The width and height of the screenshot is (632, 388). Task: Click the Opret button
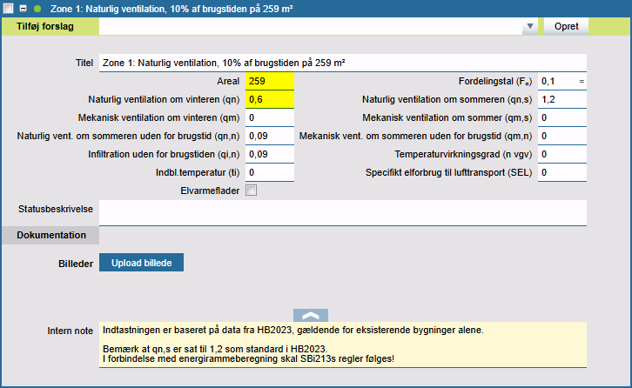566,26
